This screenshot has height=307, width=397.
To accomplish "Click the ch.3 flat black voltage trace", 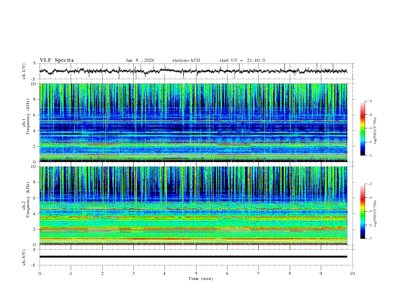I will click(193, 257).
